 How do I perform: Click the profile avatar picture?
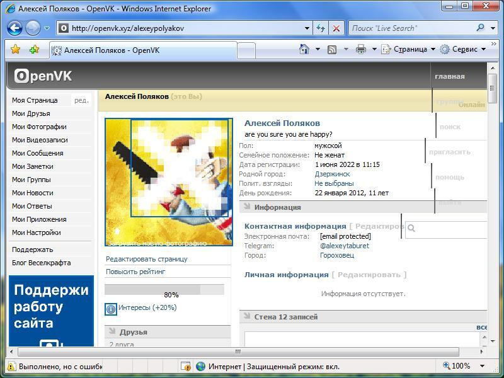(x=169, y=182)
